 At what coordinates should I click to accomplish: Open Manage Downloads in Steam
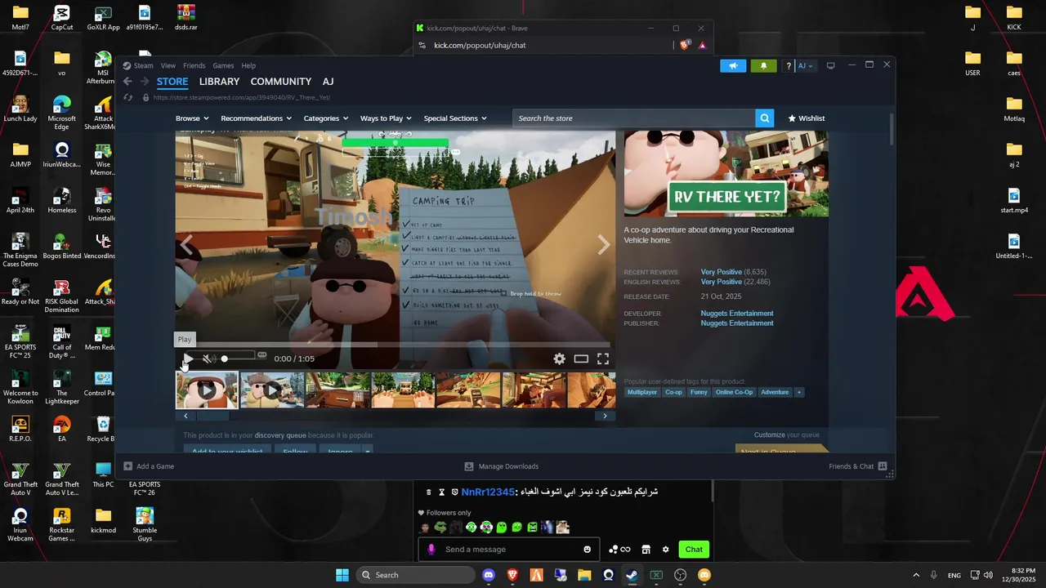click(502, 466)
